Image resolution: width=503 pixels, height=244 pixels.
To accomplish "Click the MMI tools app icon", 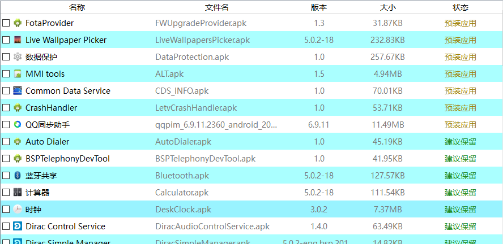I will 18,74.
